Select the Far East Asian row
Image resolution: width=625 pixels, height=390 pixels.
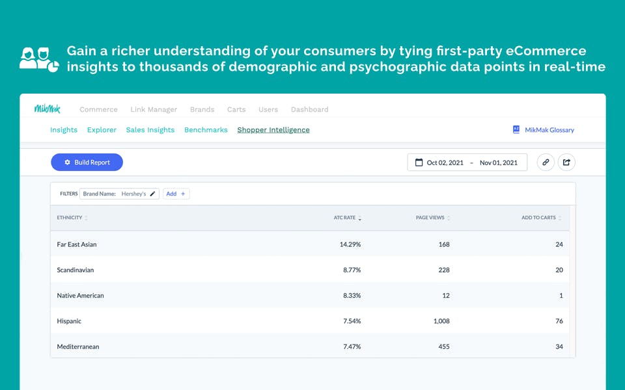77,244
